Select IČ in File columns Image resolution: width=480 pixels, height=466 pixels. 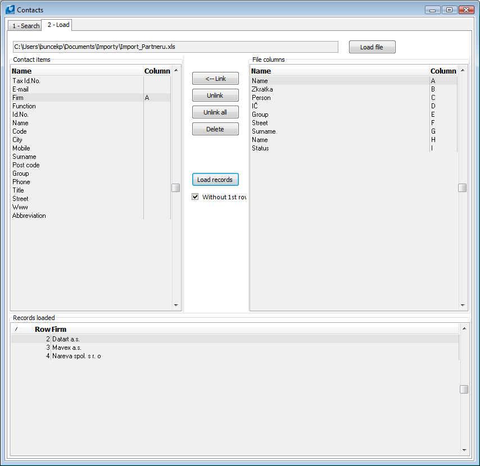pos(354,106)
